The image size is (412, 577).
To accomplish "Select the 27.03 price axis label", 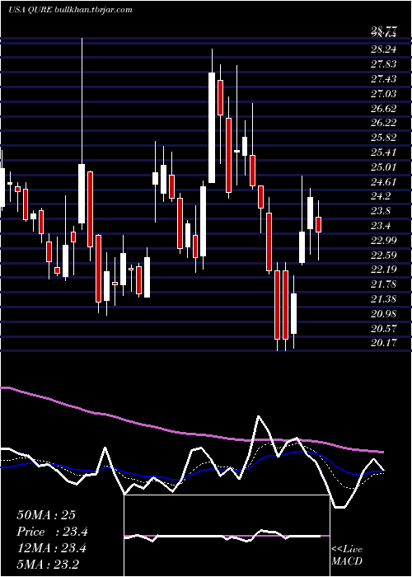I will point(383,94).
